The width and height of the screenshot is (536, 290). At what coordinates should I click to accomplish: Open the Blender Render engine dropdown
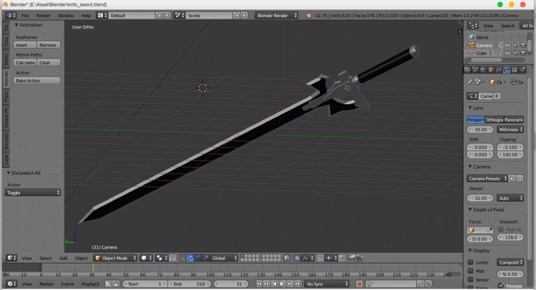coord(276,15)
